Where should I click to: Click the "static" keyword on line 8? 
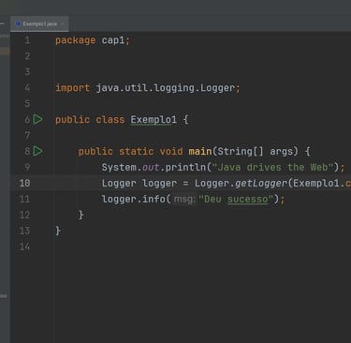(x=137, y=152)
